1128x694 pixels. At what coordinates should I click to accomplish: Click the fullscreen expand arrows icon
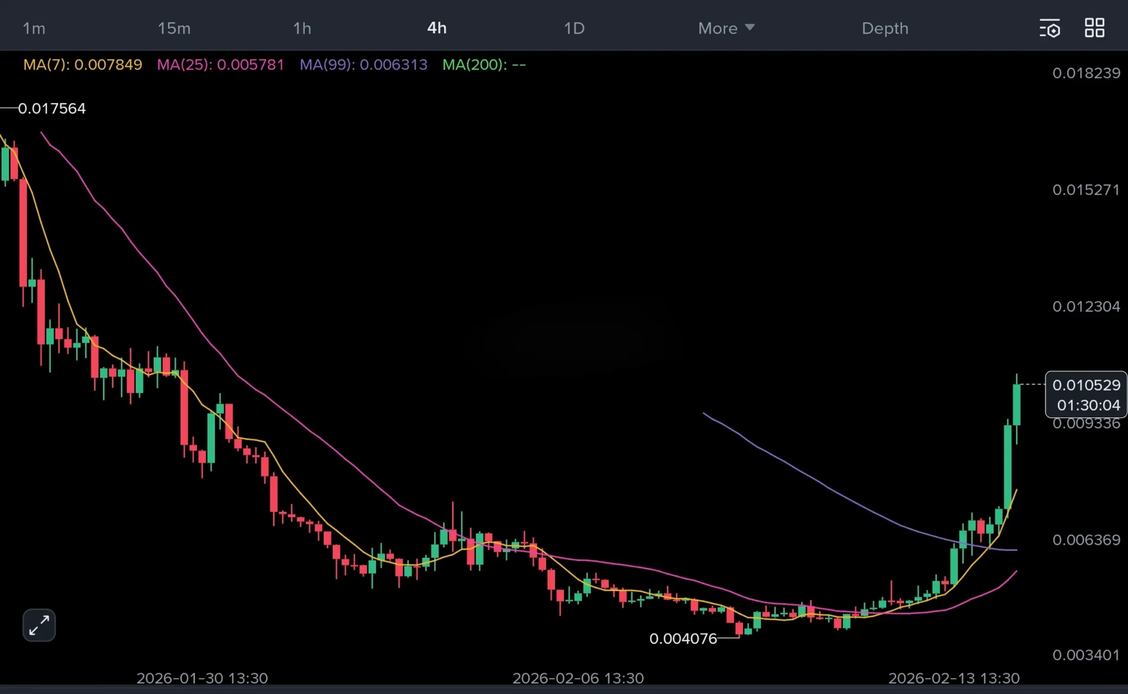39,625
